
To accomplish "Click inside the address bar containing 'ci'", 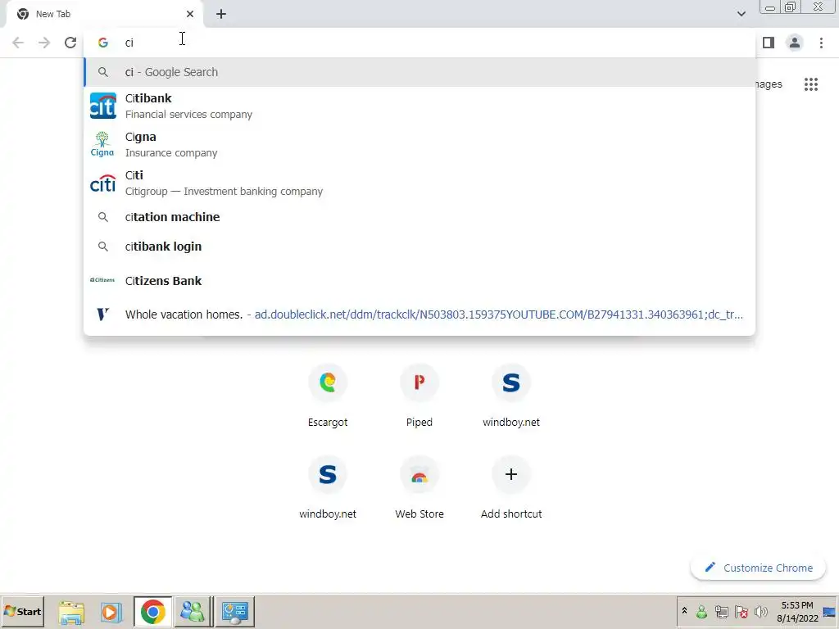I will (419, 43).
